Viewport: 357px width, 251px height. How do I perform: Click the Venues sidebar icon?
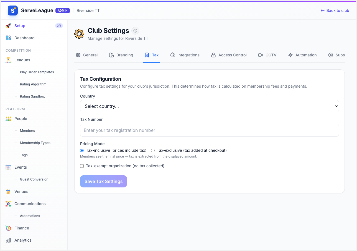click(8, 192)
